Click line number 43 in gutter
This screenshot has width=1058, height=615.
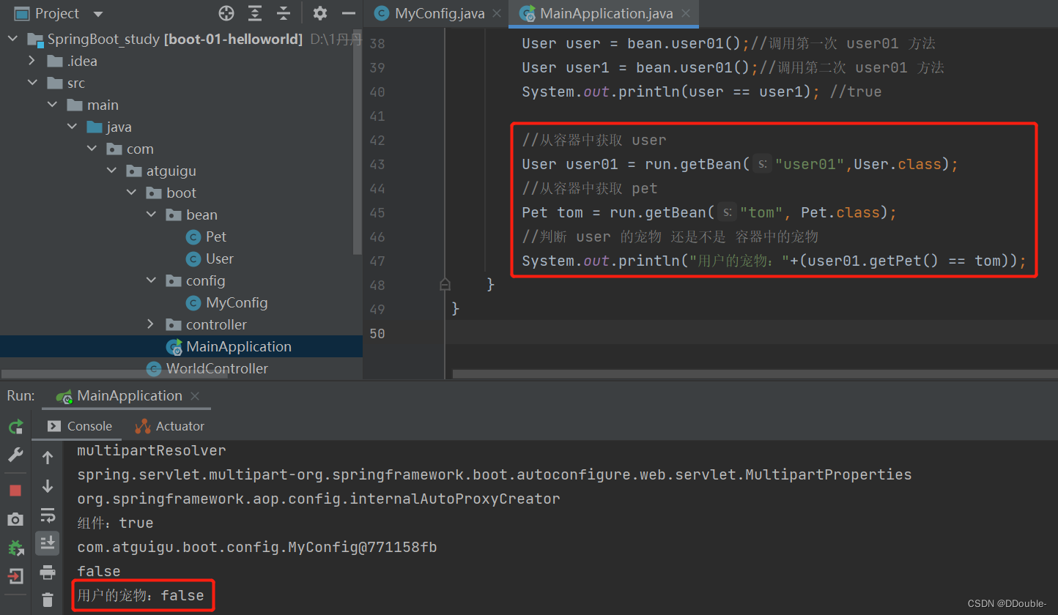coord(377,164)
